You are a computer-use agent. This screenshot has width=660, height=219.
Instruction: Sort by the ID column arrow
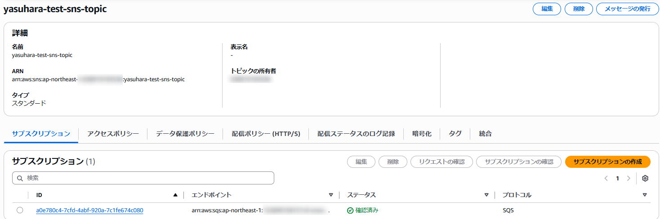[175, 195]
